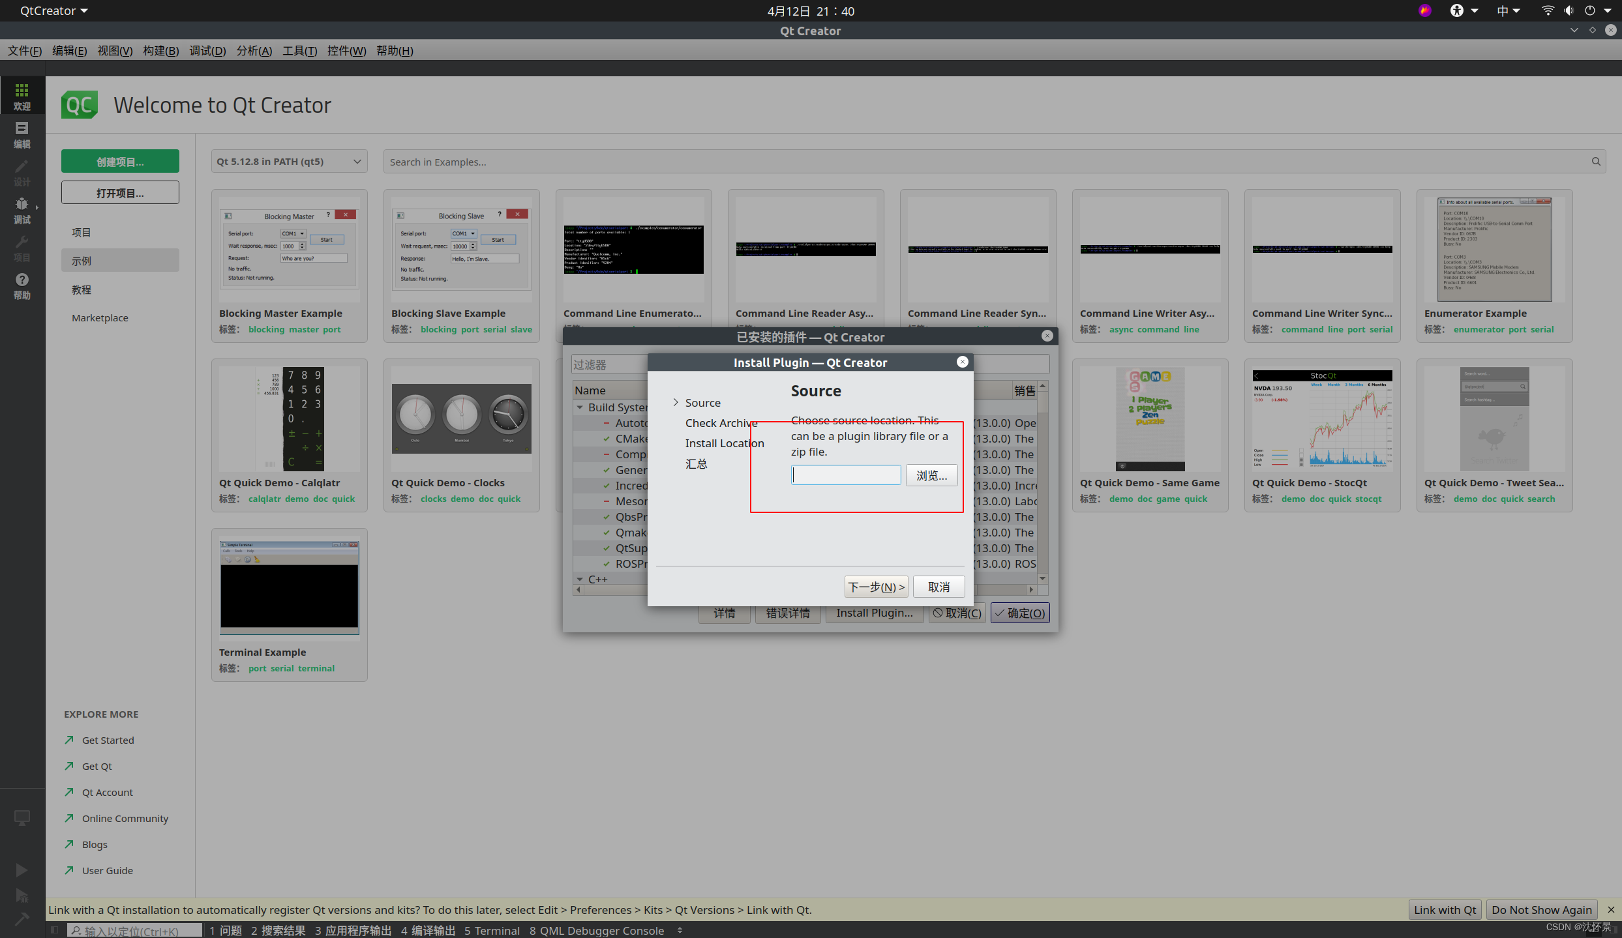This screenshot has height=938, width=1622.
Task: Click the 浏览... browse button
Action: point(931,475)
